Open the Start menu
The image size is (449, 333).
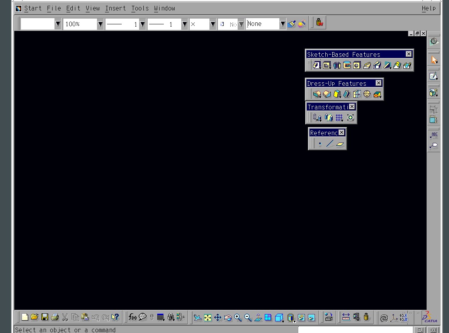coord(32,8)
